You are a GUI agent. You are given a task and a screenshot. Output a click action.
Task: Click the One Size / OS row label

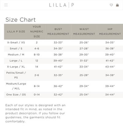[x=16, y=95]
